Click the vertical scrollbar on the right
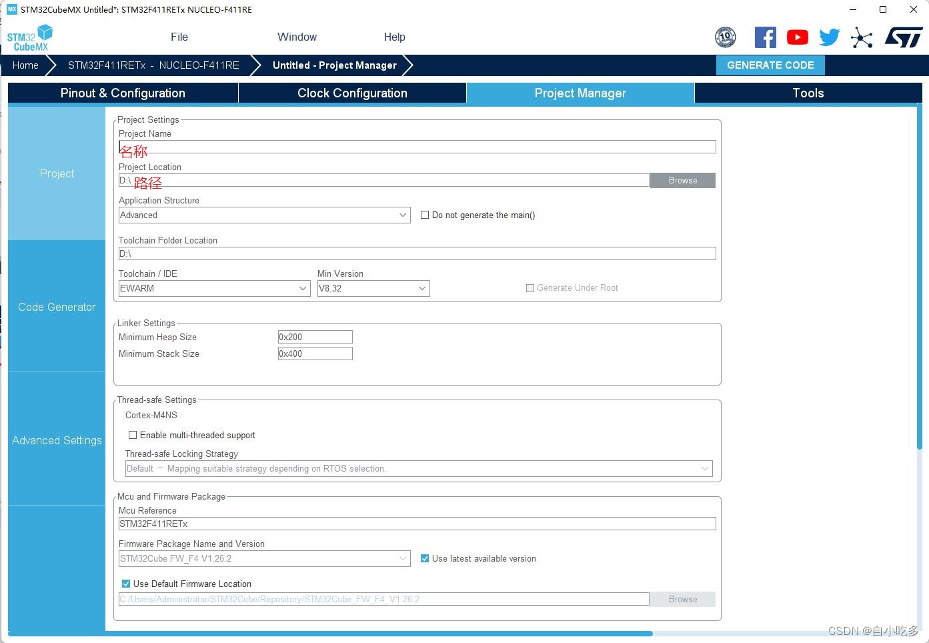This screenshot has height=643, width=929. [x=920, y=277]
